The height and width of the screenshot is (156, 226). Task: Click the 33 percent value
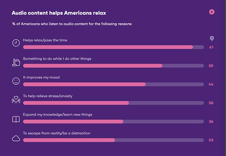211,140
